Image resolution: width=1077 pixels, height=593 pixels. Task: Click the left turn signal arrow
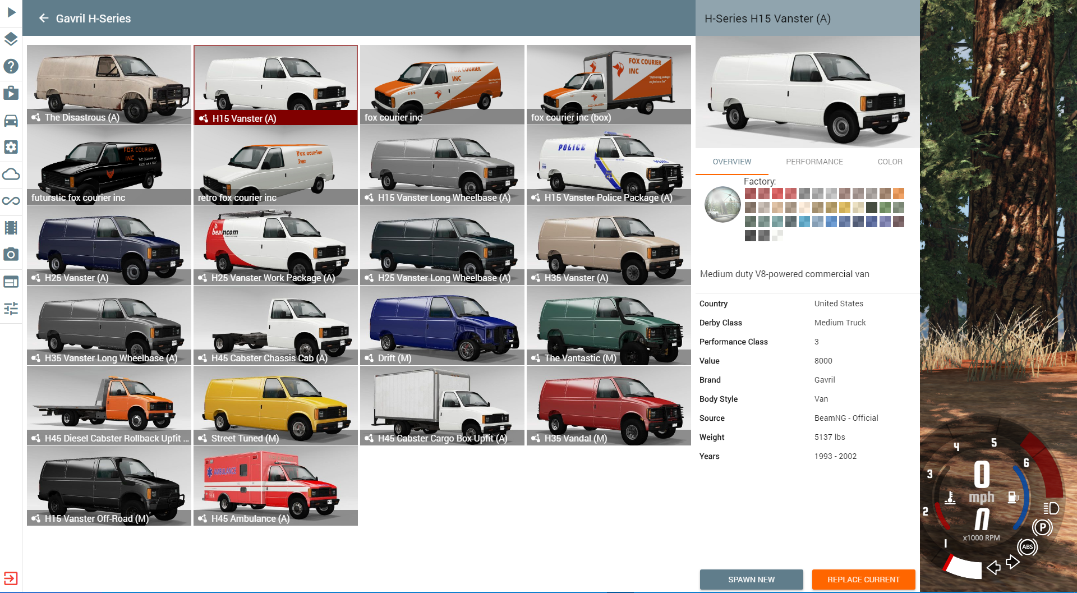point(993,567)
